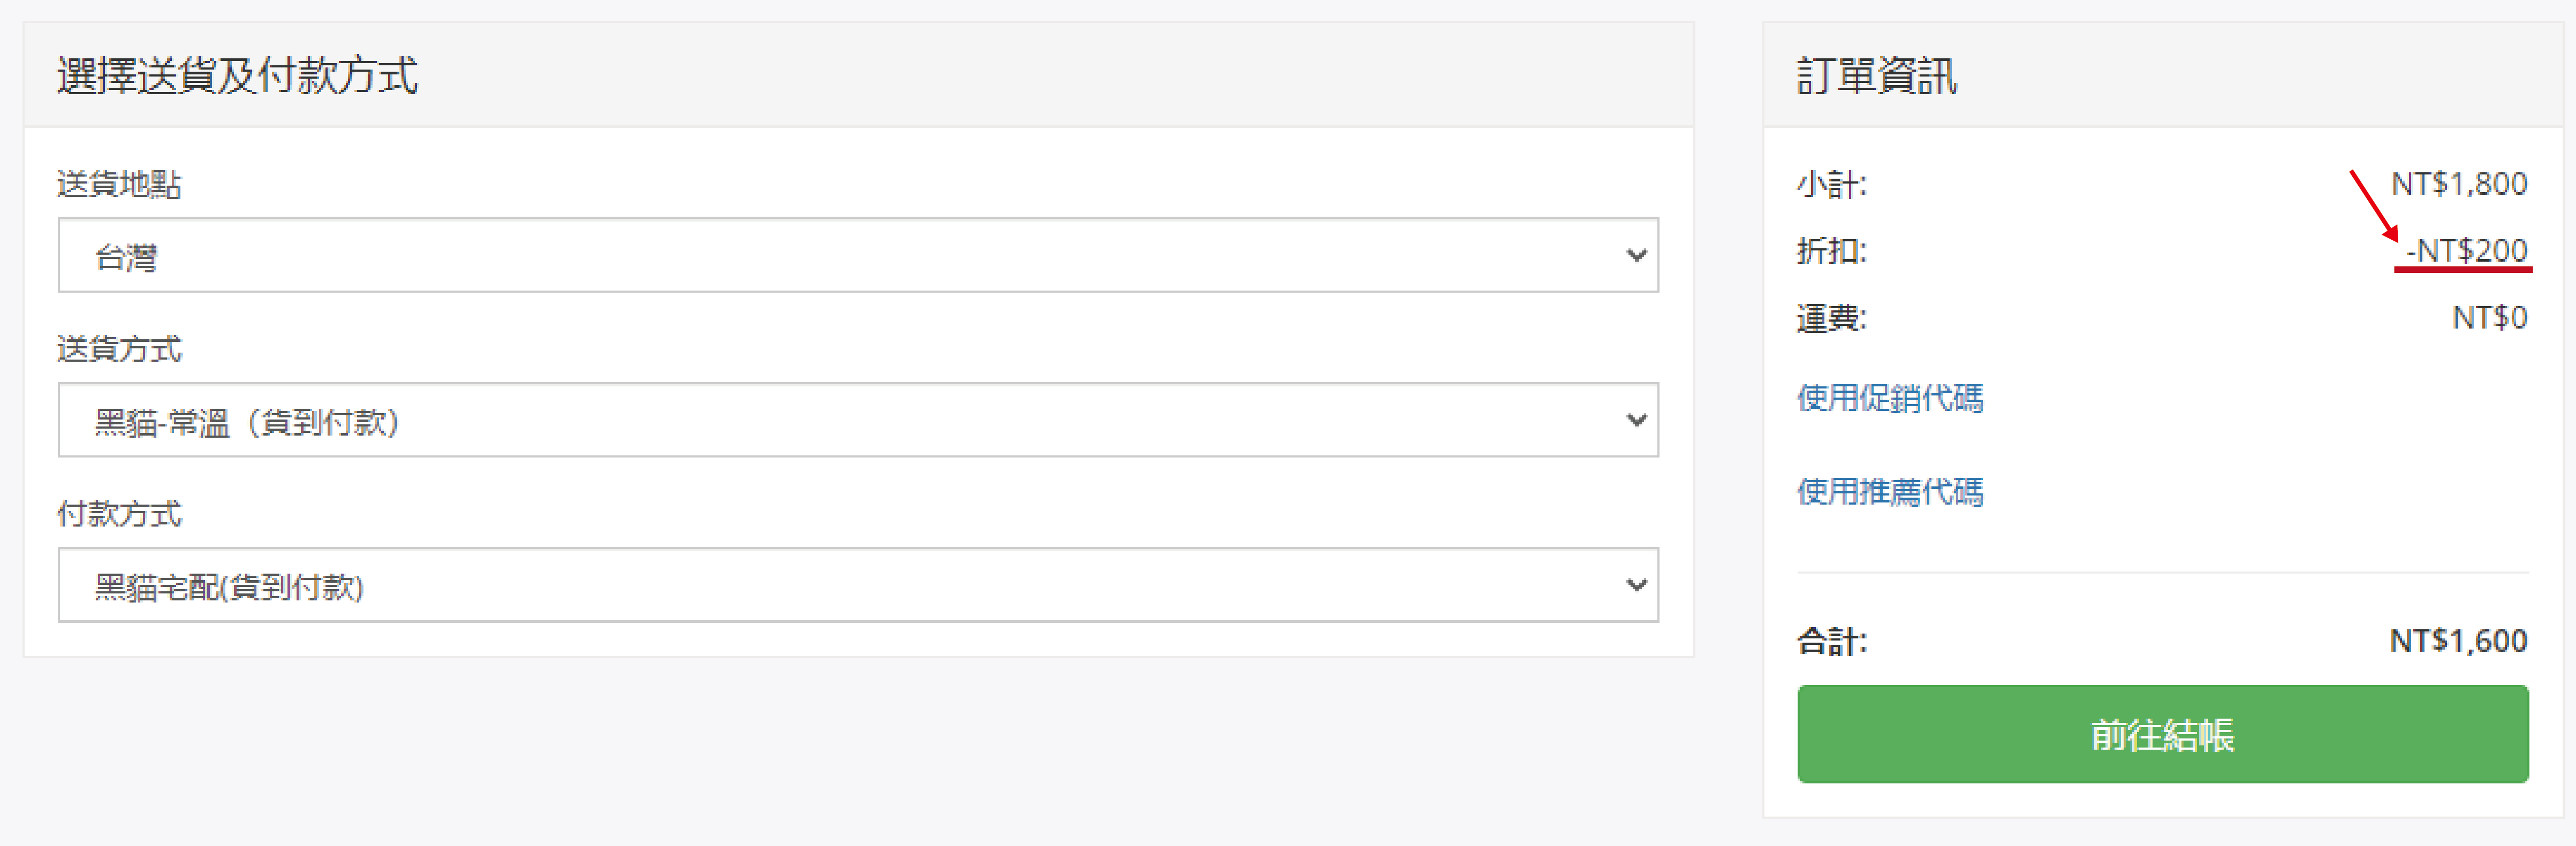Image resolution: width=2576 pixels, height=846 pixels.
Task: Click the 選擇送貨及付款方式 panel heading
Action: point(237,76)
